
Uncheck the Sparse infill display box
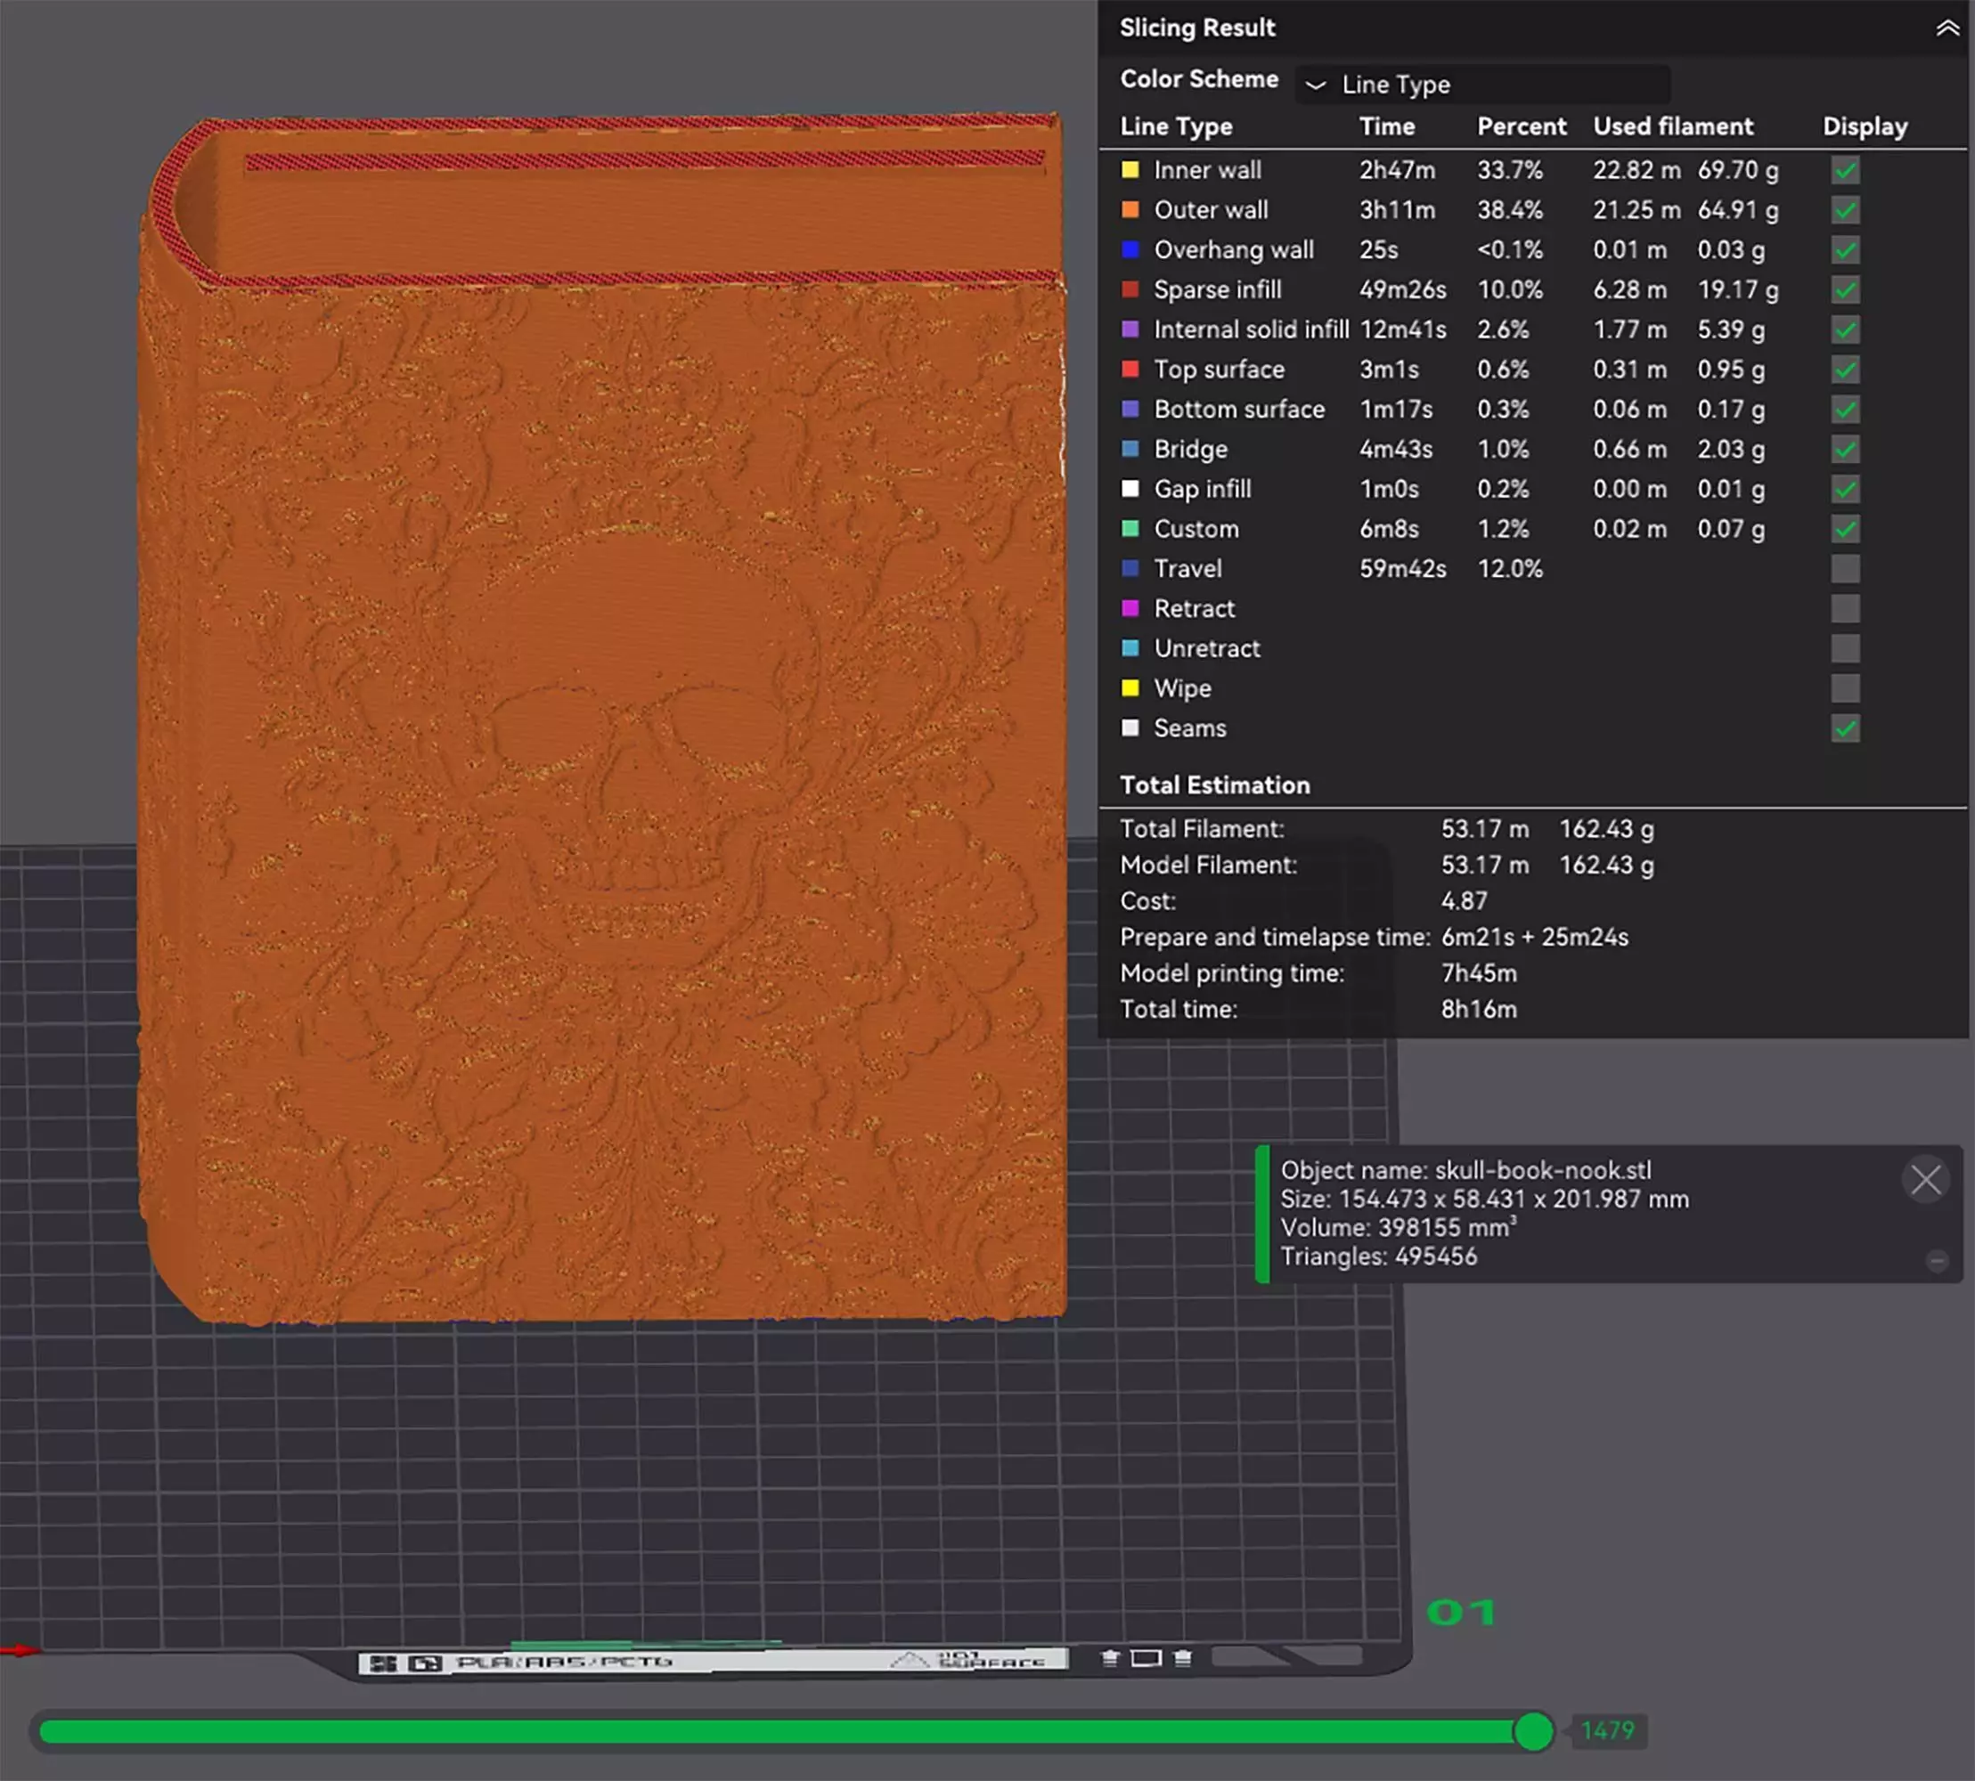click(x=1845, y=289)
